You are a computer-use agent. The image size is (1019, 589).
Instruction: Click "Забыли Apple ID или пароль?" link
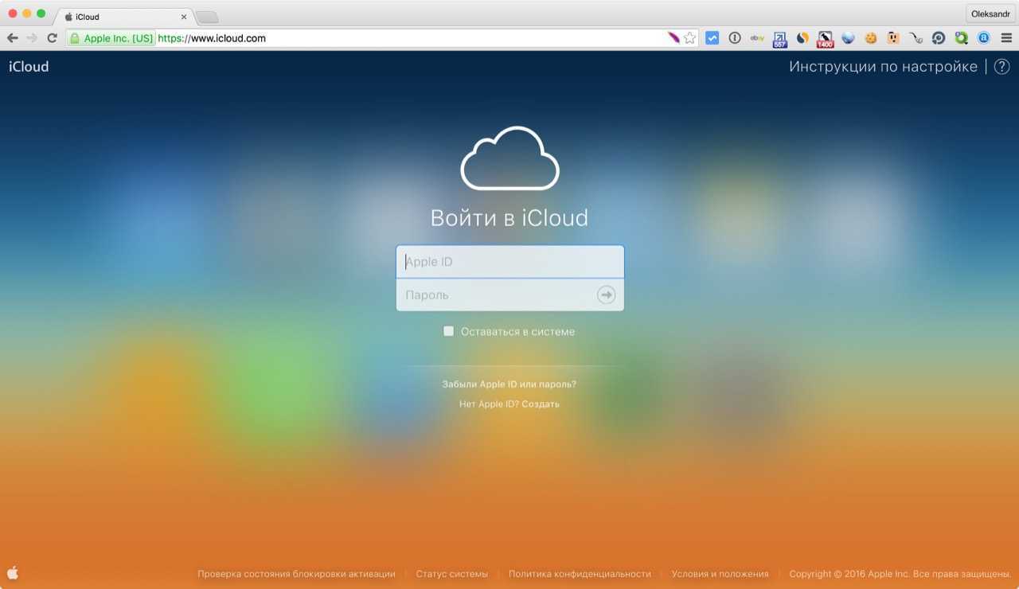click(509, 384)
